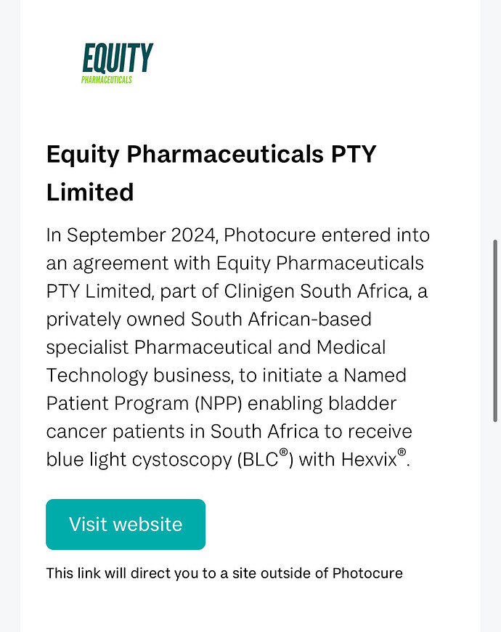
Task: Open the Visit website button
Action: coord(126,524)
